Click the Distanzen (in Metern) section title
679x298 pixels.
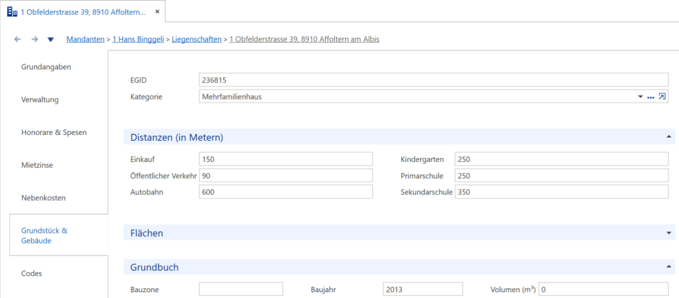177,138
